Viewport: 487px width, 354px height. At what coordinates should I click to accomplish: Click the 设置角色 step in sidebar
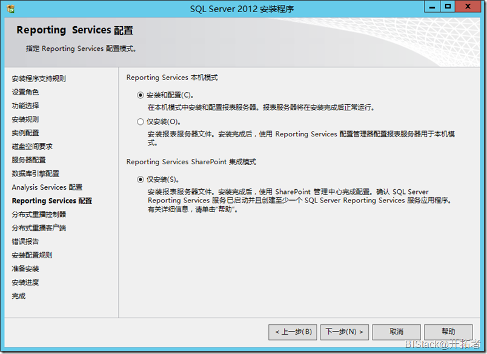[25, 92]
